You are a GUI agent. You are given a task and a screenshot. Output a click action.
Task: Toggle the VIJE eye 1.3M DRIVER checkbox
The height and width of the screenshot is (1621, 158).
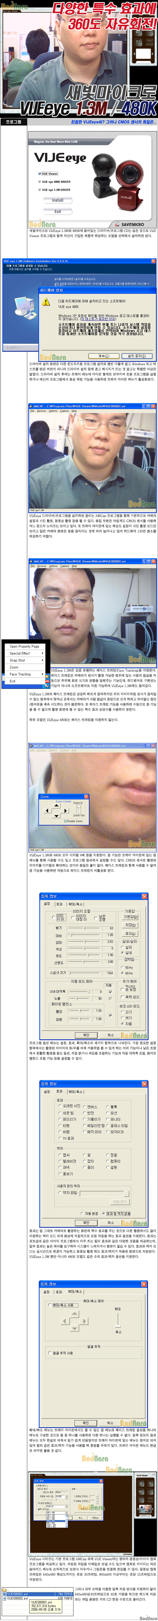40,189
